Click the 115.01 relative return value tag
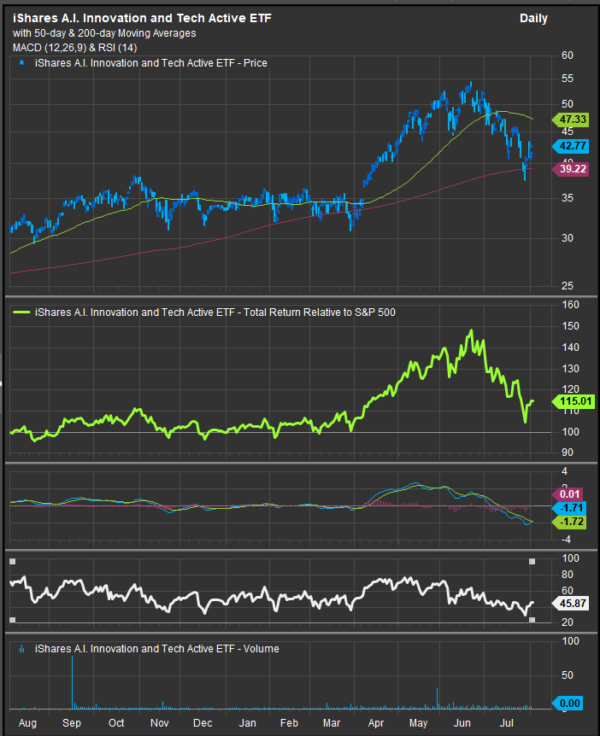Viewport: 600px width, 736px height. click(x=574, y=401)
